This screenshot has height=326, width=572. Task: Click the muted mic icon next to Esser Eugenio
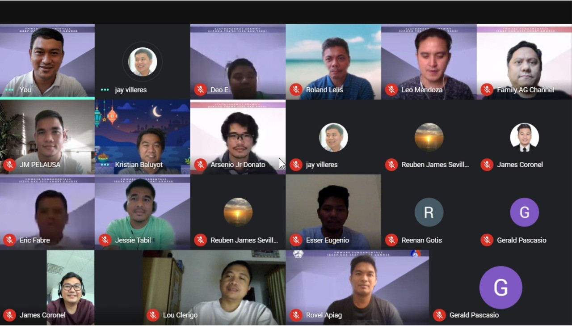(x=295, y=240)
